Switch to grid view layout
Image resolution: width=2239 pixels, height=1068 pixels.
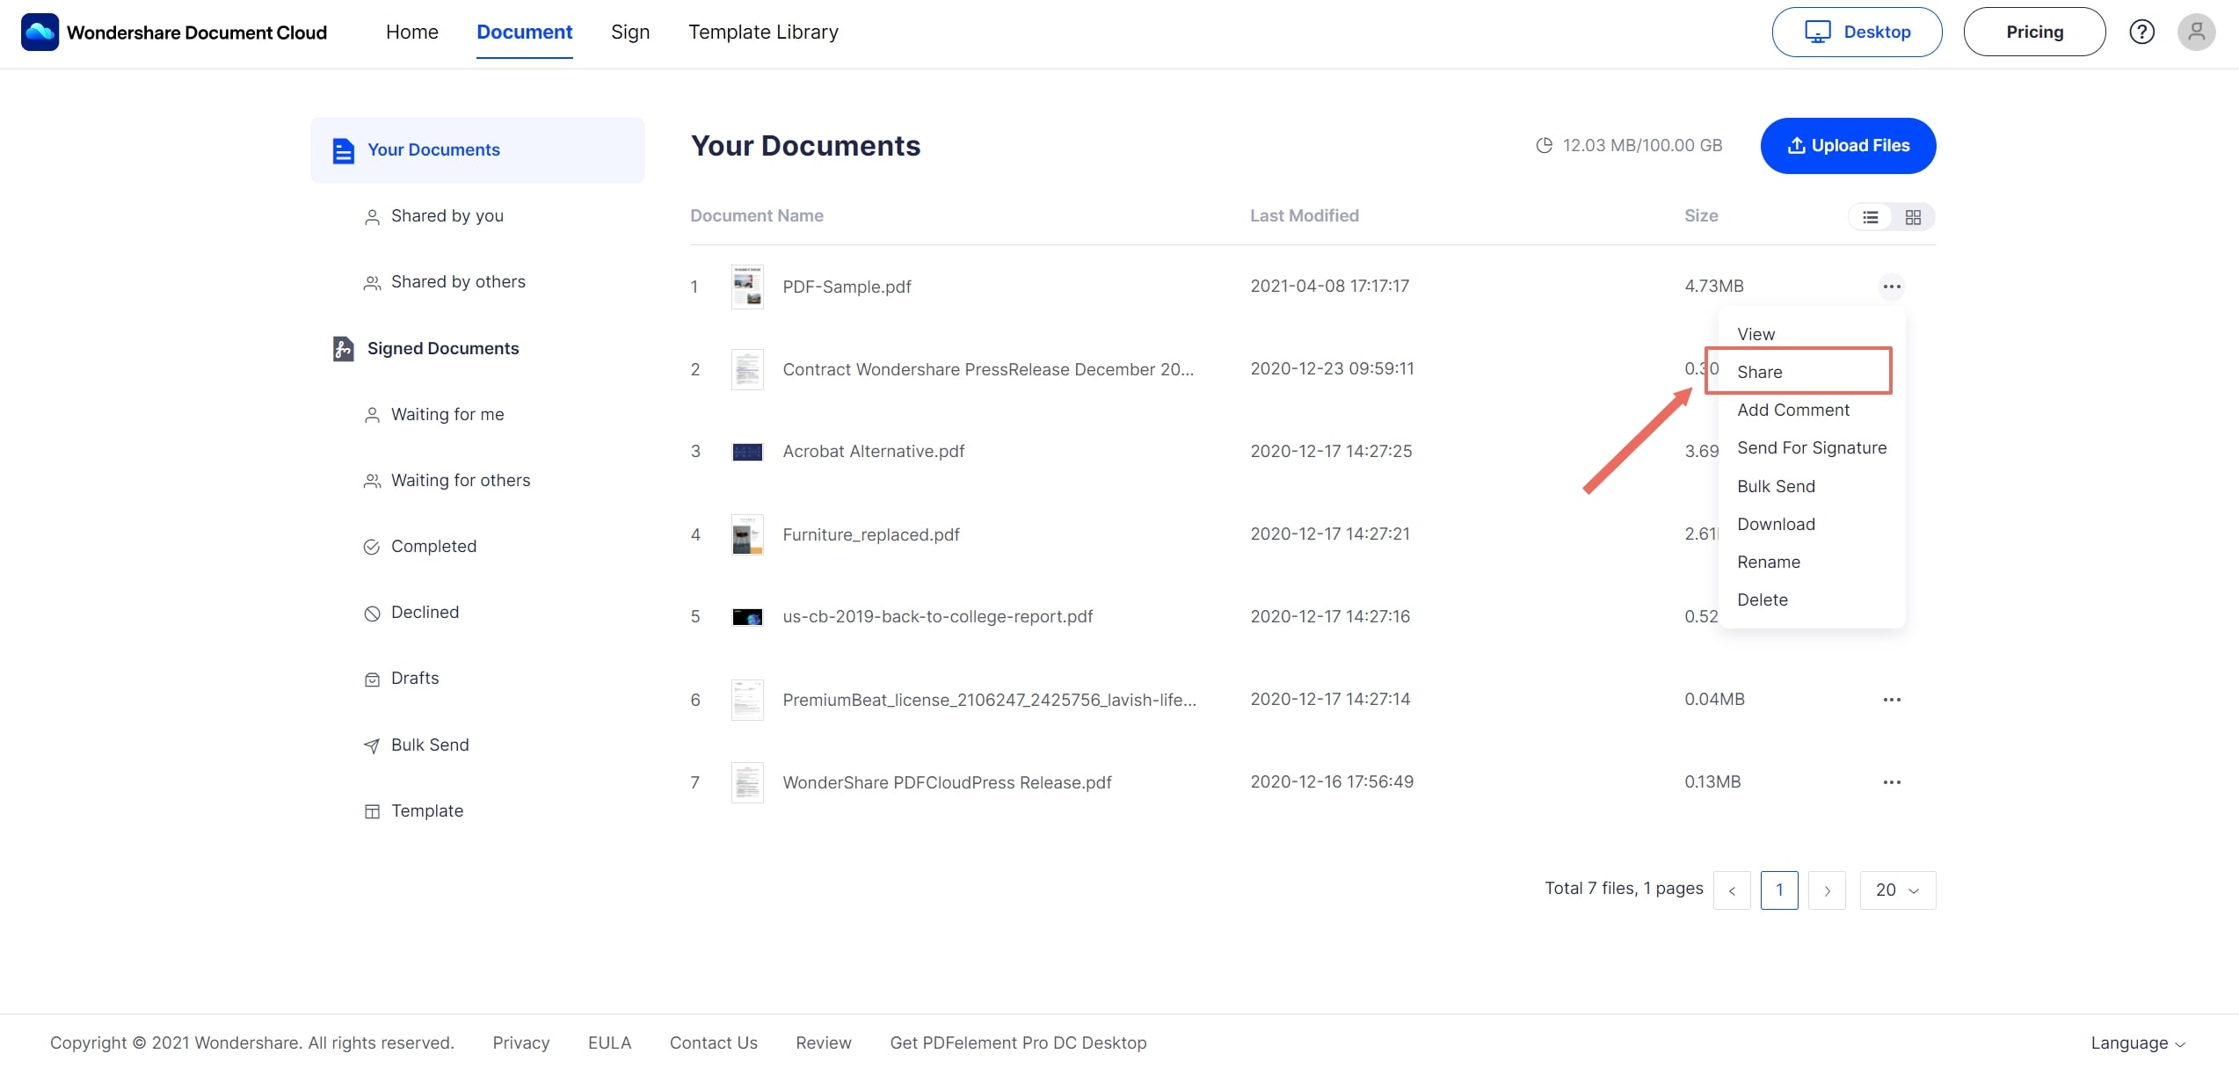tap(1913, 217)
